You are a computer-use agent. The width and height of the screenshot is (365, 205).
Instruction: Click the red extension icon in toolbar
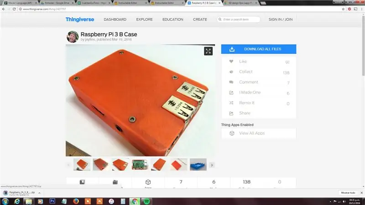pyautogui.click(x=349, y=9)
